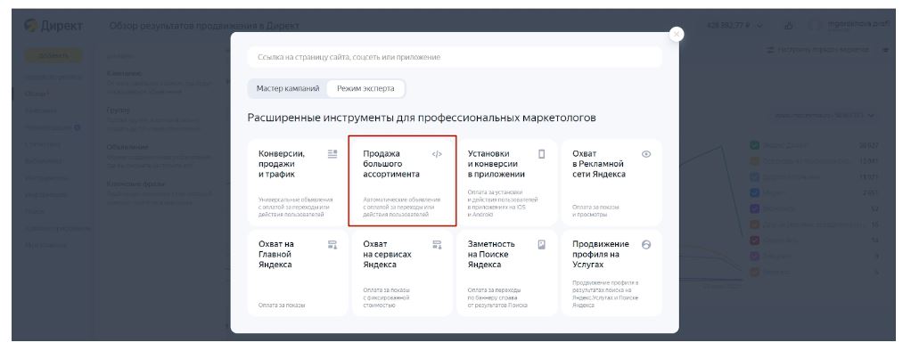Click phone icon on Установки и конверсии card
This screenshot has width=911, height=359.
point(541,154)
